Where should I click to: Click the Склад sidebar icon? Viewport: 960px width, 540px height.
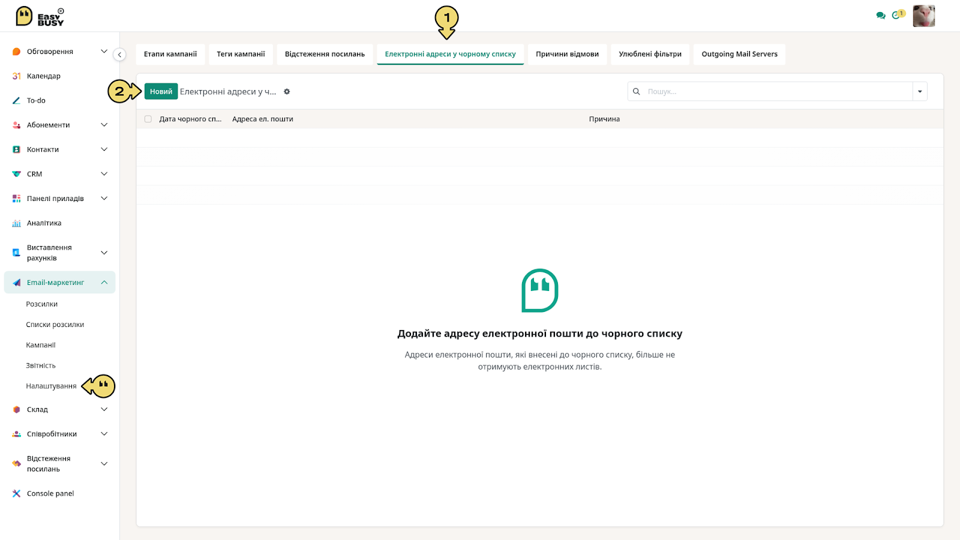point(17,410)
